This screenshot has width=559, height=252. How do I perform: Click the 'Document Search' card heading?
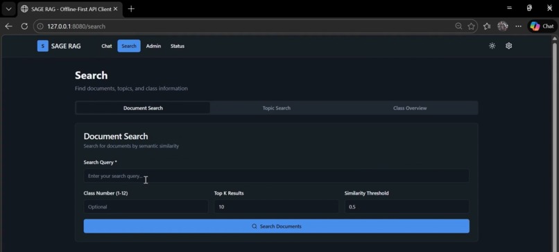tap(116, 136)
